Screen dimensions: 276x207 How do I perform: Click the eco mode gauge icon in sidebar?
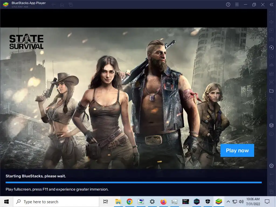271,134
